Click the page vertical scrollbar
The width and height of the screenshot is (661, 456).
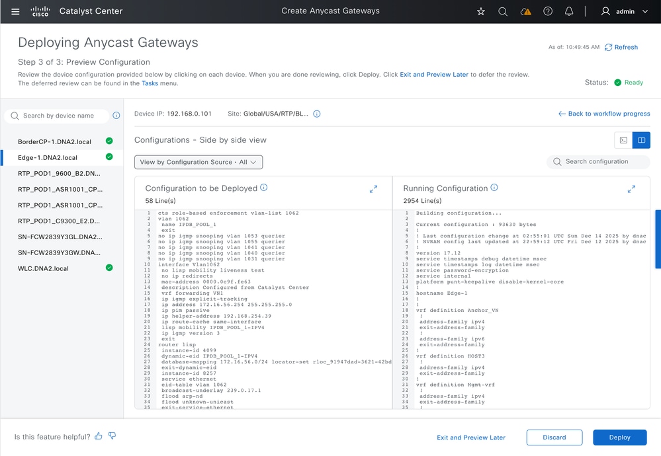[658, 239]
